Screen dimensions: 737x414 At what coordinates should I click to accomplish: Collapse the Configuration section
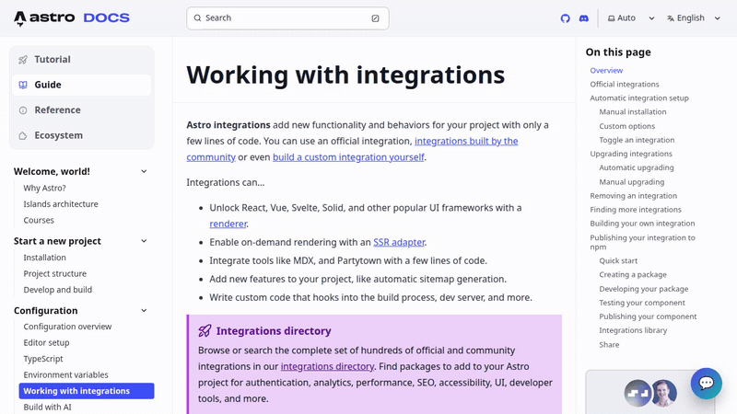point(144,310)
